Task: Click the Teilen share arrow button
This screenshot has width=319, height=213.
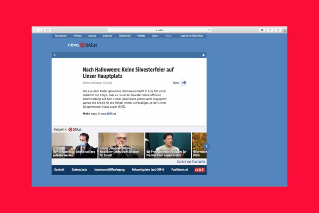Action: 183,83
